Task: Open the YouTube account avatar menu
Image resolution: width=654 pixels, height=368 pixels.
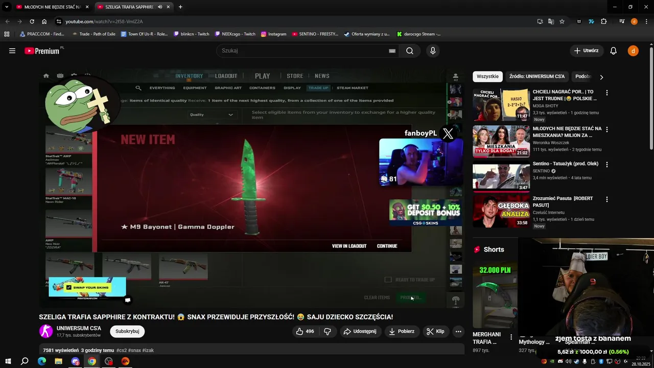Action: coord(633,51)
